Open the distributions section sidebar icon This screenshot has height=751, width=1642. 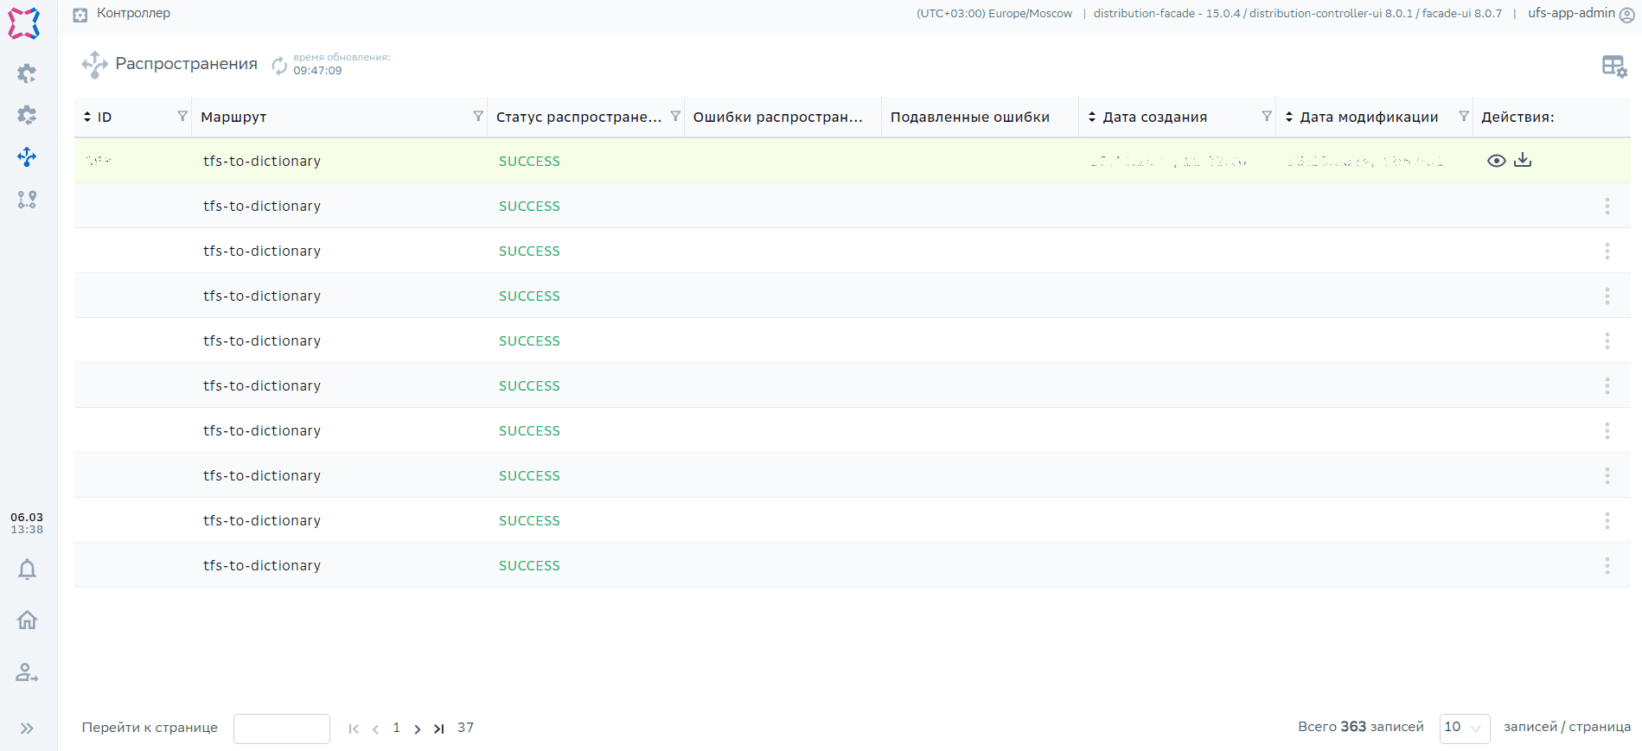tap(27, 157)
